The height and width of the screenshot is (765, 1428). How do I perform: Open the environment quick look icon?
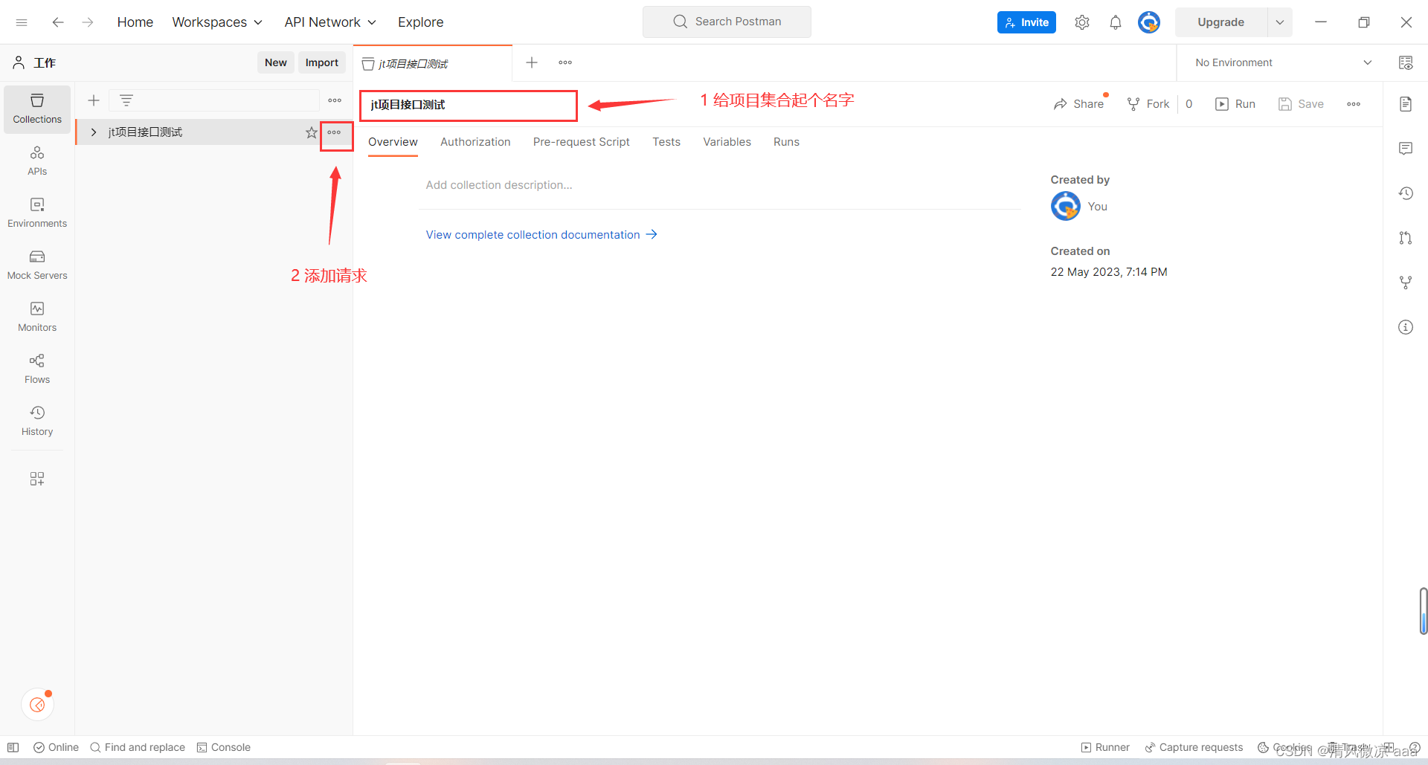1406,62
